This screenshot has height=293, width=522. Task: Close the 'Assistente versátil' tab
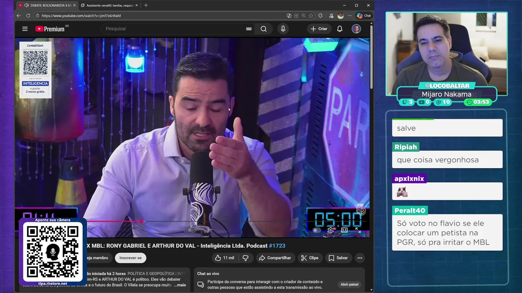137,5
